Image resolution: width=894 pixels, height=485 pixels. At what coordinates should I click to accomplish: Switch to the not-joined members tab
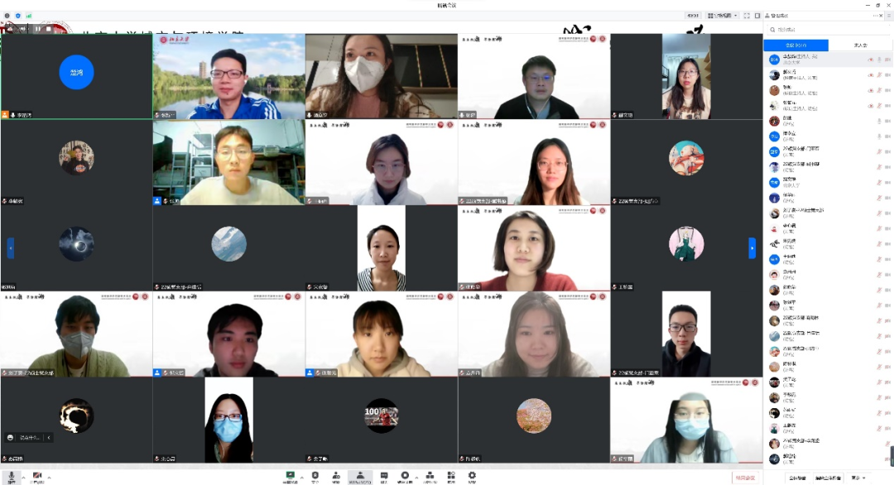(x=859, y=46)
